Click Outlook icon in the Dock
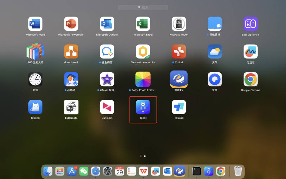This screenshot has width=286, height=179. click(x=167, y=171)
